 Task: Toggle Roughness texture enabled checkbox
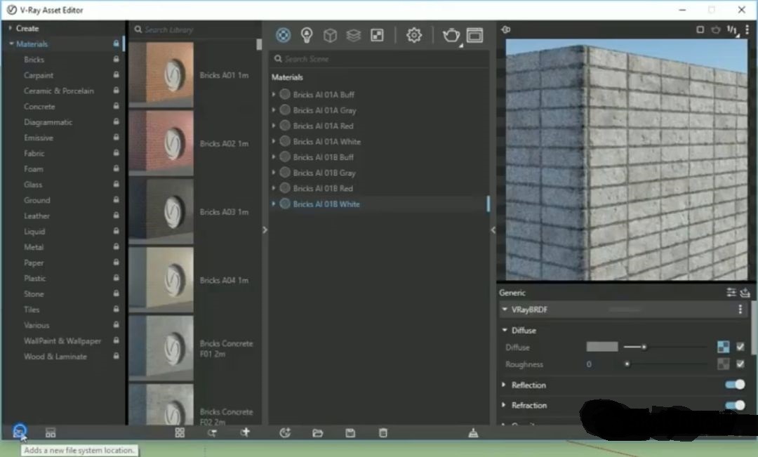pyautogui.click(x=740, y=364)
